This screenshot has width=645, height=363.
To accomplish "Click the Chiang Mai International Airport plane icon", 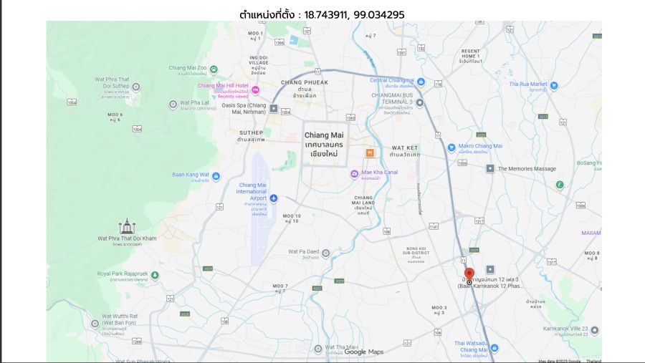I will [274, 198].
